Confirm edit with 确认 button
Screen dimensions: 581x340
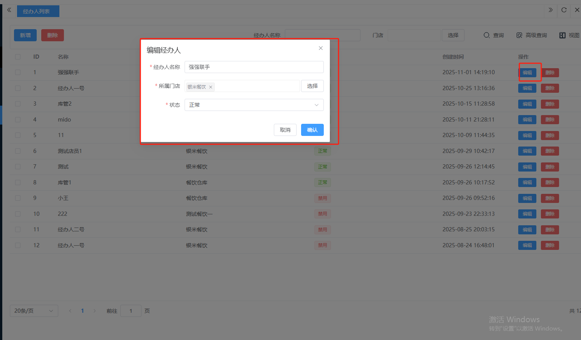[312, 130]
